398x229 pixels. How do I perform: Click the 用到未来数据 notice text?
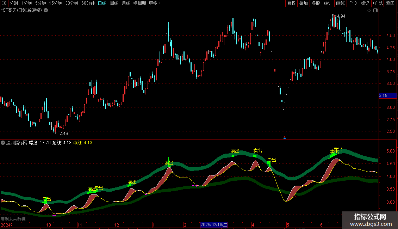pos(13,219)
